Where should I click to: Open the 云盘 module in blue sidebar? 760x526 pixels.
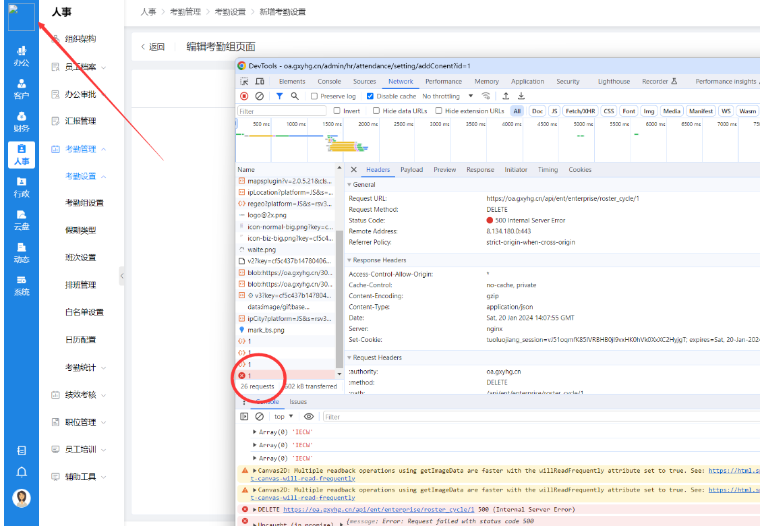(22, 221)
